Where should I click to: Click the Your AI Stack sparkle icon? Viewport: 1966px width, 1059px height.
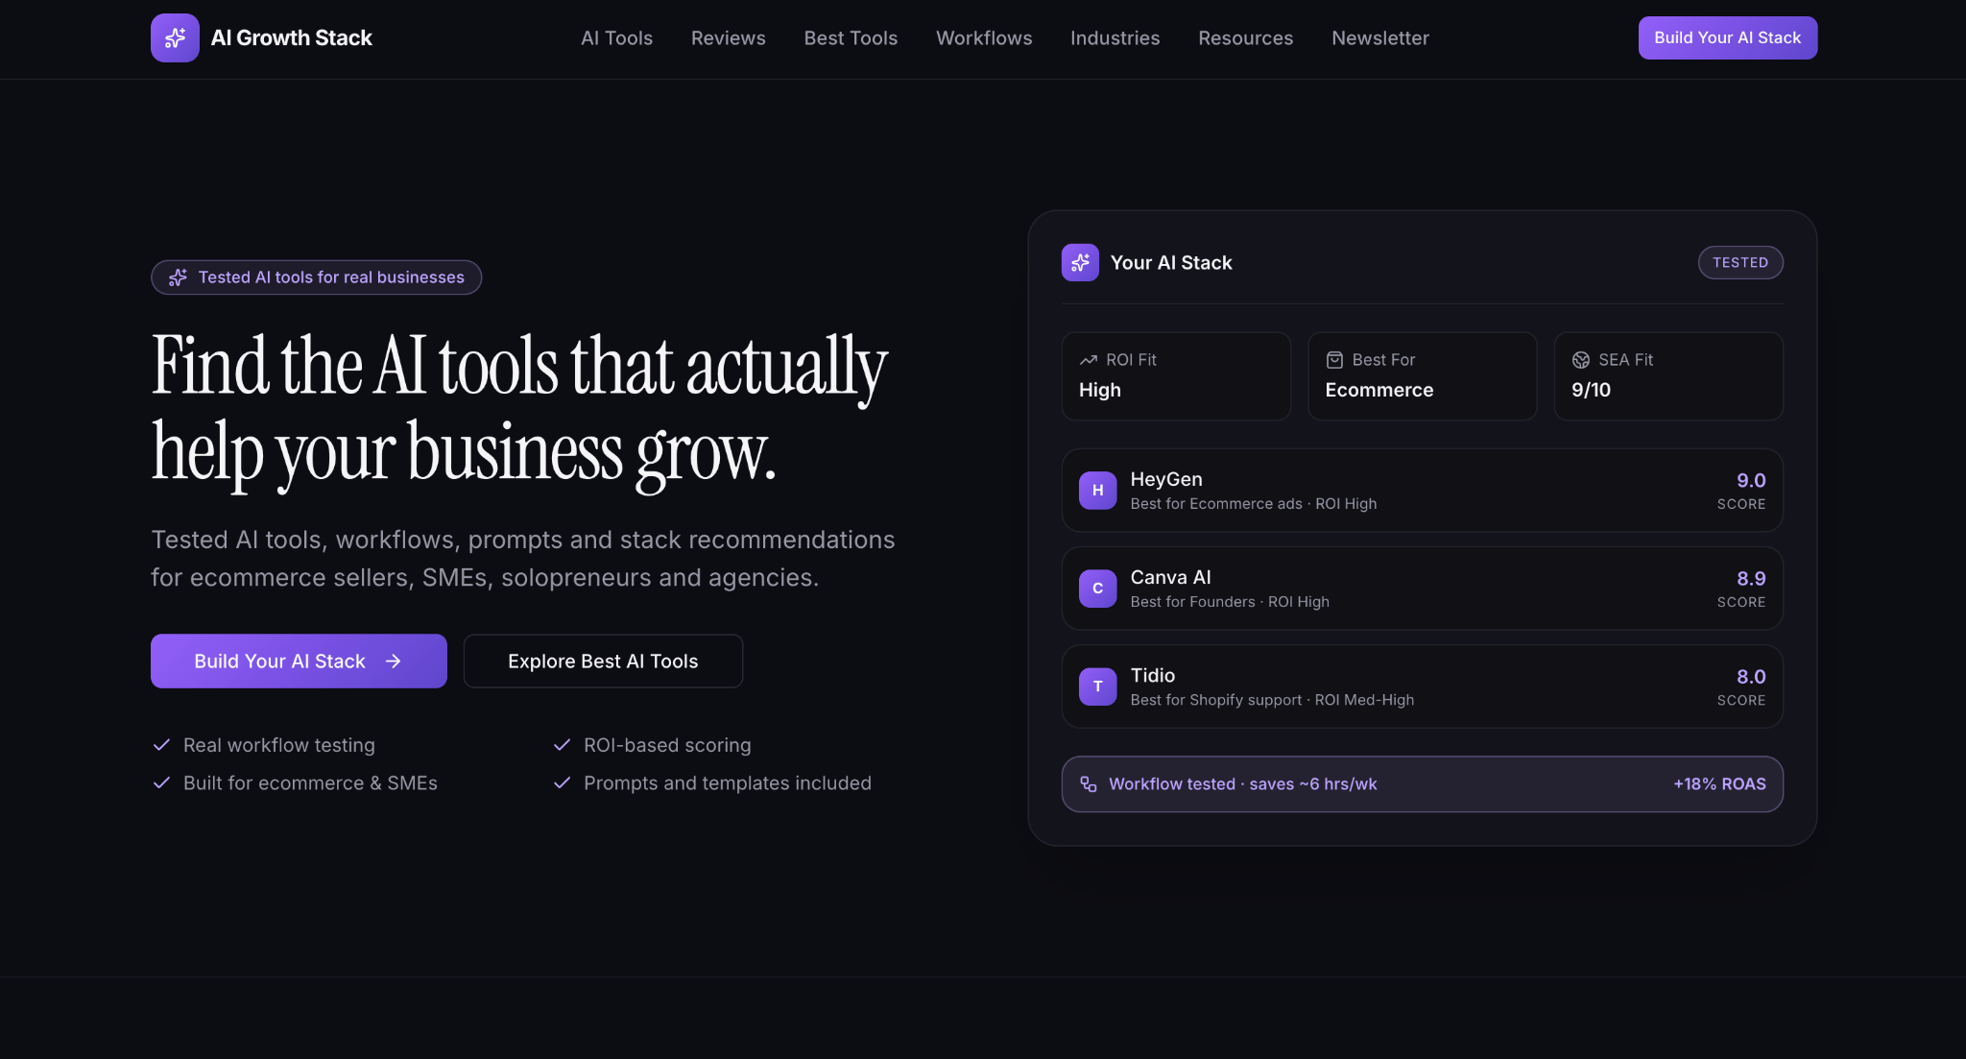1080,262
